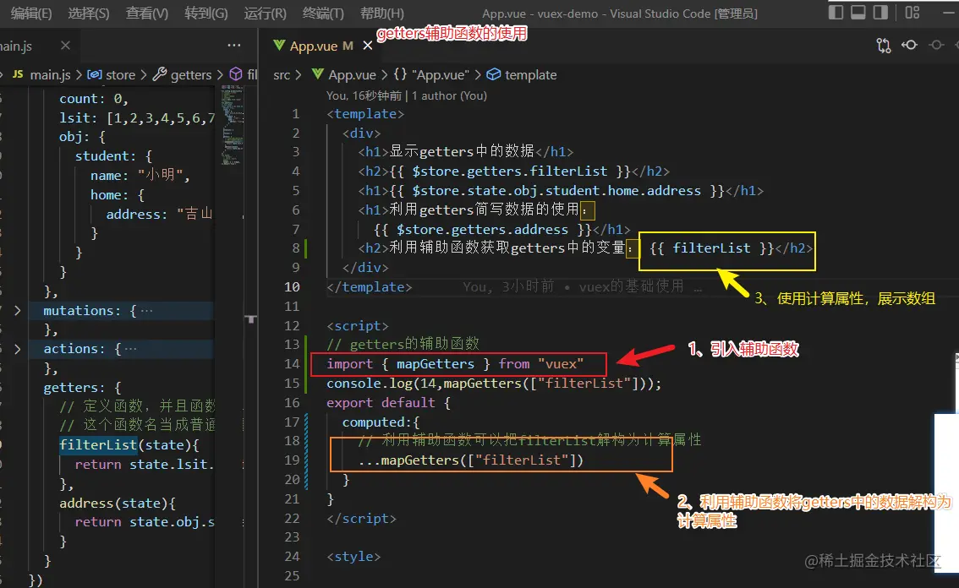Click 'name: "小明"' in main.js
Image resolution: width=959 pixels, height=588 pixels.
click(x=137, y=176)
